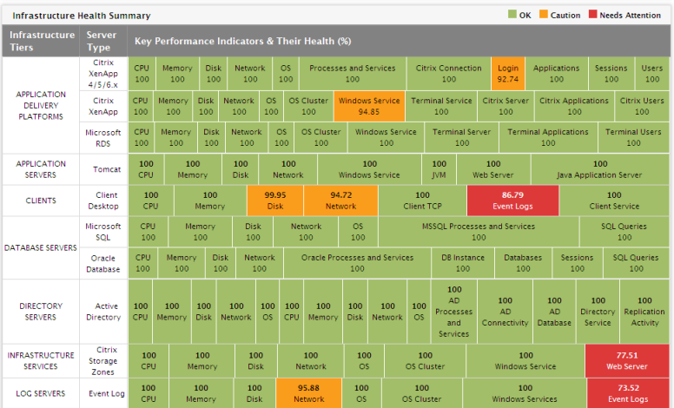Select the Login 92.74 caution cell
Viewport: 674px width, 408px height.
(x=508, y=74)
